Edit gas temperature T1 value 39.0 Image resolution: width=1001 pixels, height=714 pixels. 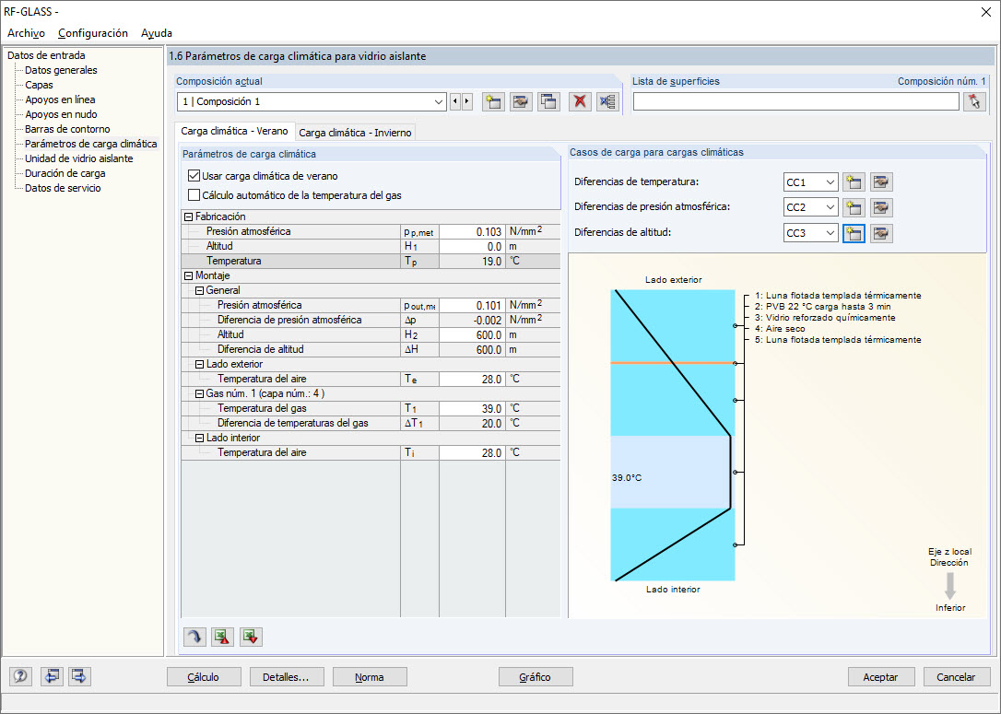coord(473,408)
